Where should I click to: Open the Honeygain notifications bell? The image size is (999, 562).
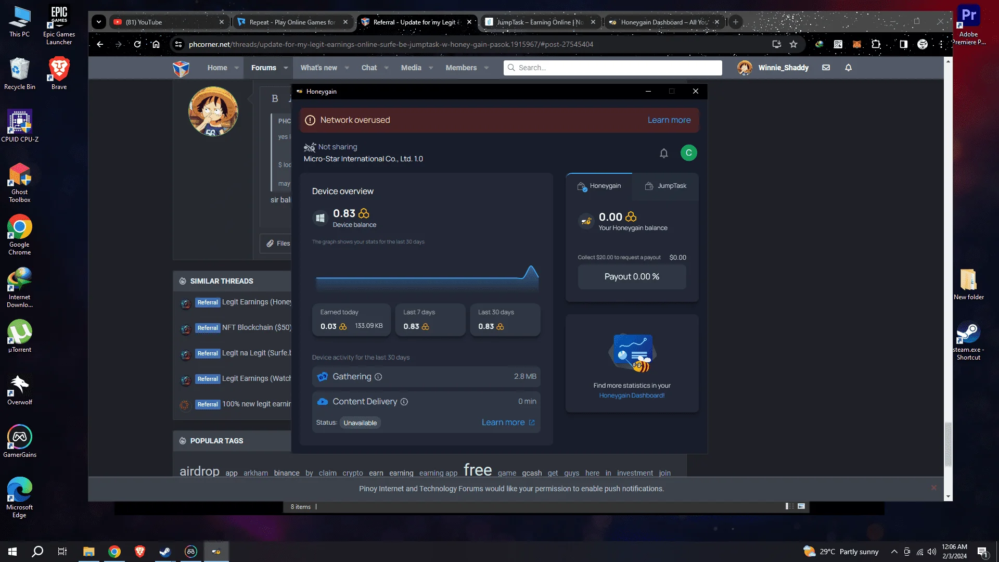[664, 153]
